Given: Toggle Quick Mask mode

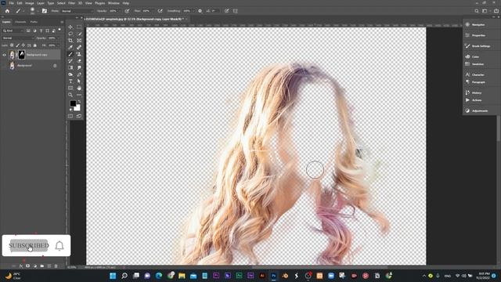Looking at the screenshot, I should 70,116.
